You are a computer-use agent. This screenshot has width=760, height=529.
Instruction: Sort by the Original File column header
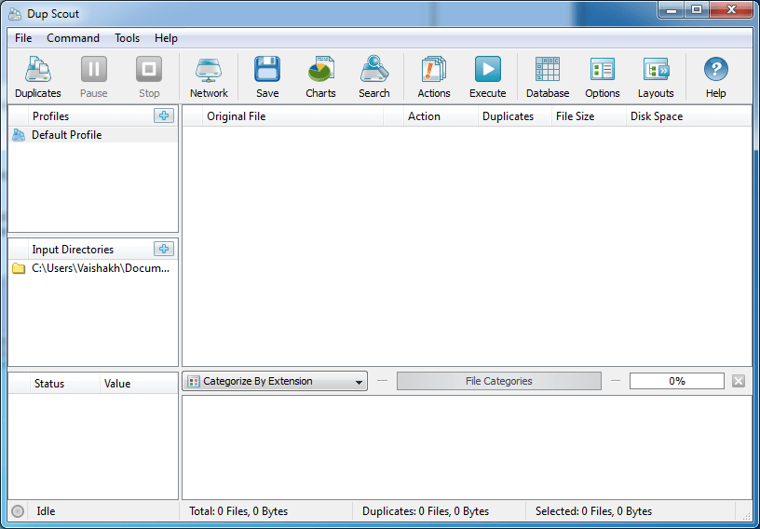click(292, 116)
